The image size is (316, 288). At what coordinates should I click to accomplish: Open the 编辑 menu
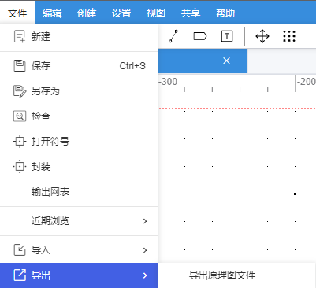52,13
